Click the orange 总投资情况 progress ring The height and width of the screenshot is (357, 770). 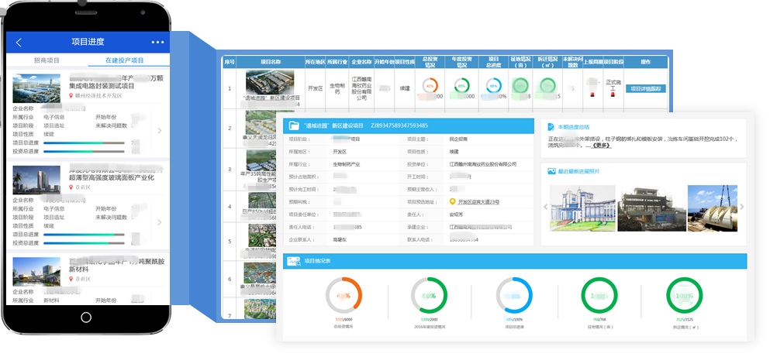coord(342,296)
